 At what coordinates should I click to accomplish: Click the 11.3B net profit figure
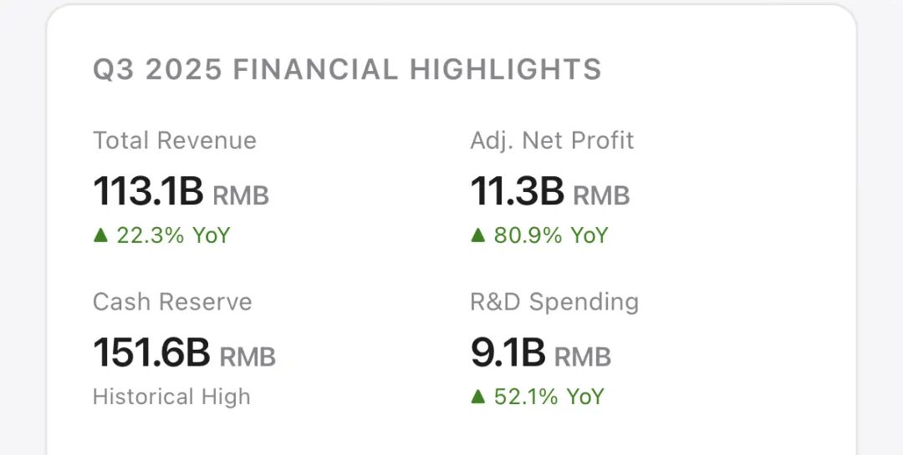(x=518, y=191)
